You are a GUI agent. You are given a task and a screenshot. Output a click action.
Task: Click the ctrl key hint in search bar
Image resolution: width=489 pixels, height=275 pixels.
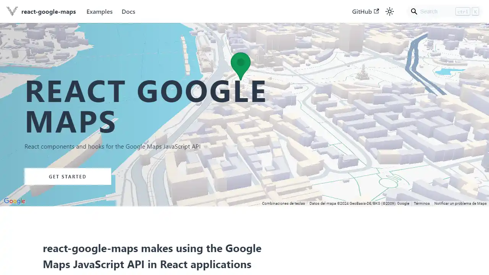coord(462,11)
